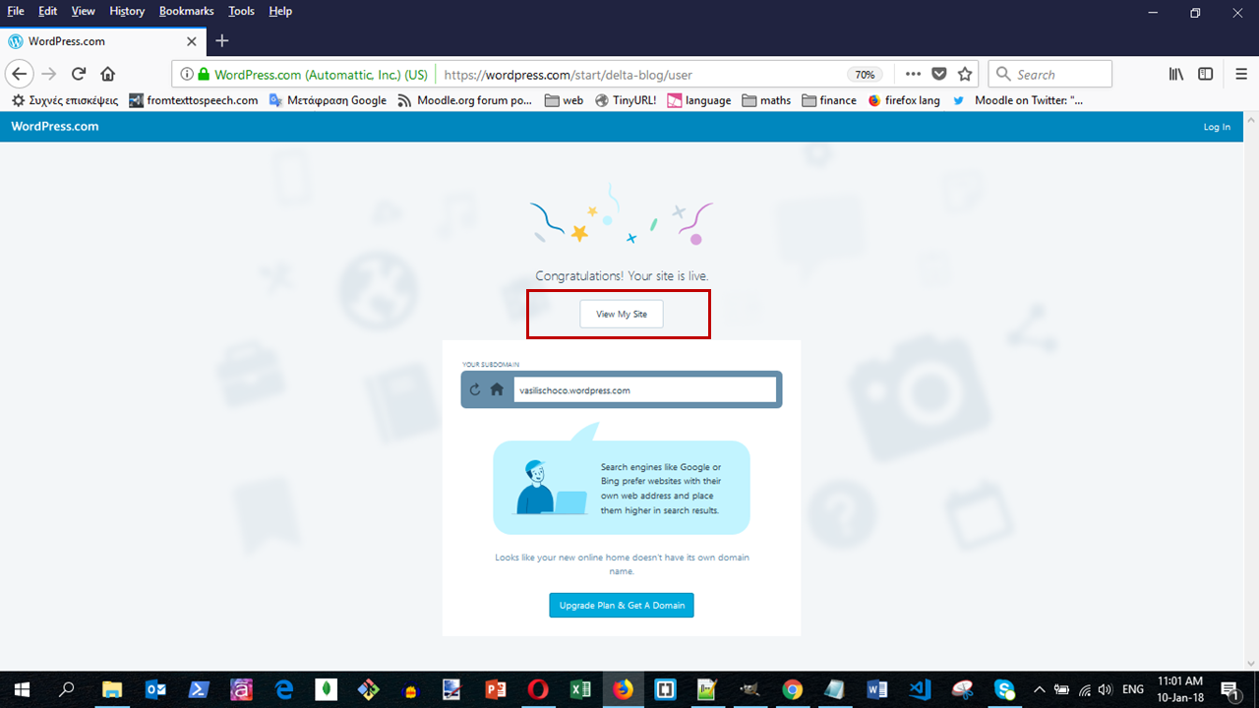Expand the finance bookmarks folder
Screen dimensions: 1259x708
pos(829,100)
